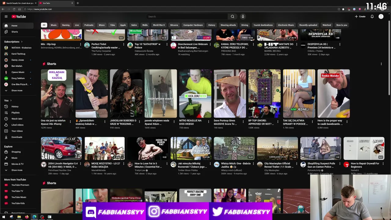Viewport: 391px width, 220px height.
Task: Show more Explore items
Action: click(18, 170)
